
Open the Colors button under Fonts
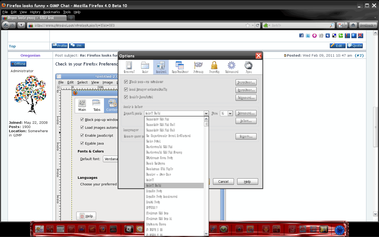point(246,121)
